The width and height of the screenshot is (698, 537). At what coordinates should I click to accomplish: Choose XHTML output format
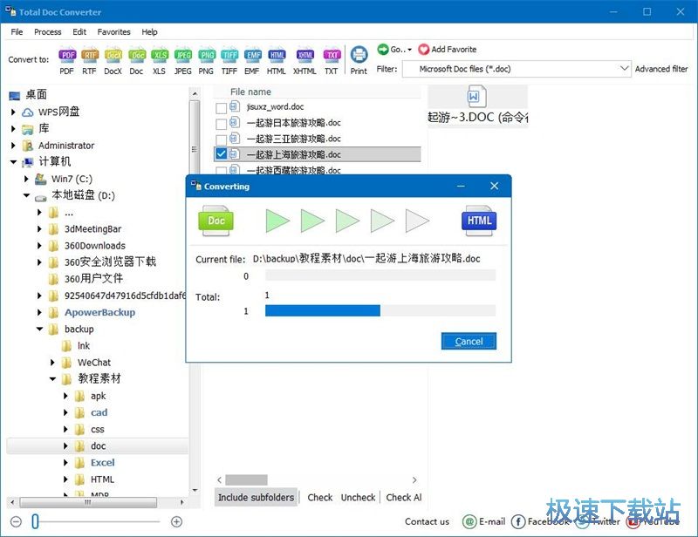(x=305, y=60)
